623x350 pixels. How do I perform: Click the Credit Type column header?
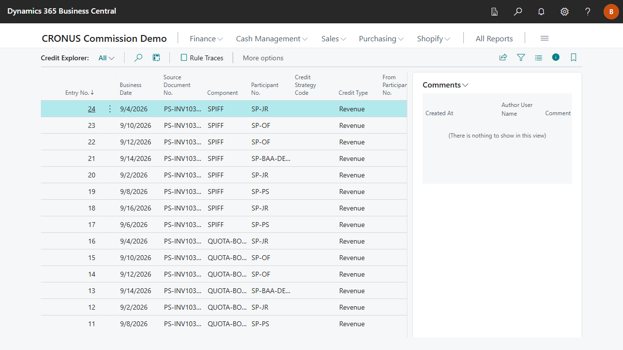pyautogui.click(x=353, y=93)
